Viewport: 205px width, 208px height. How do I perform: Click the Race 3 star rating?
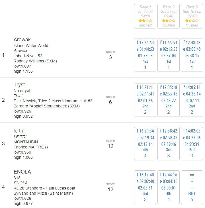pos(192,21)
